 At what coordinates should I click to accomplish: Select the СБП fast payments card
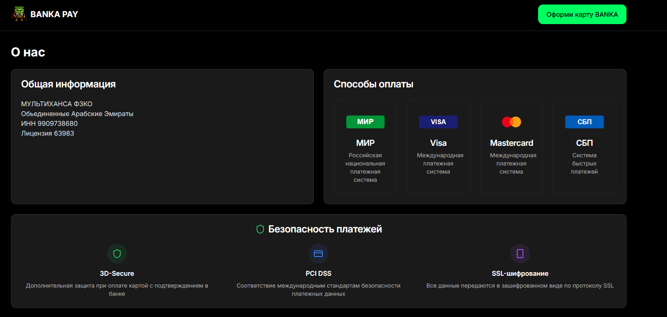point(584,146)
